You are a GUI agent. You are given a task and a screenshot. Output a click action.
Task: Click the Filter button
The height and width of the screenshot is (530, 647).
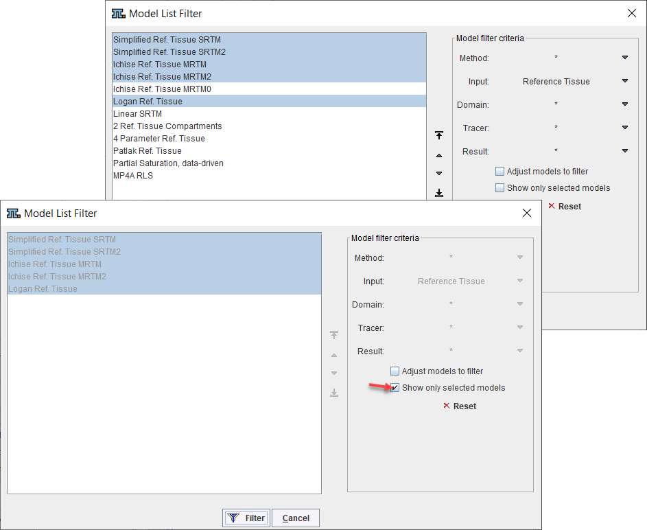point(246,518)
